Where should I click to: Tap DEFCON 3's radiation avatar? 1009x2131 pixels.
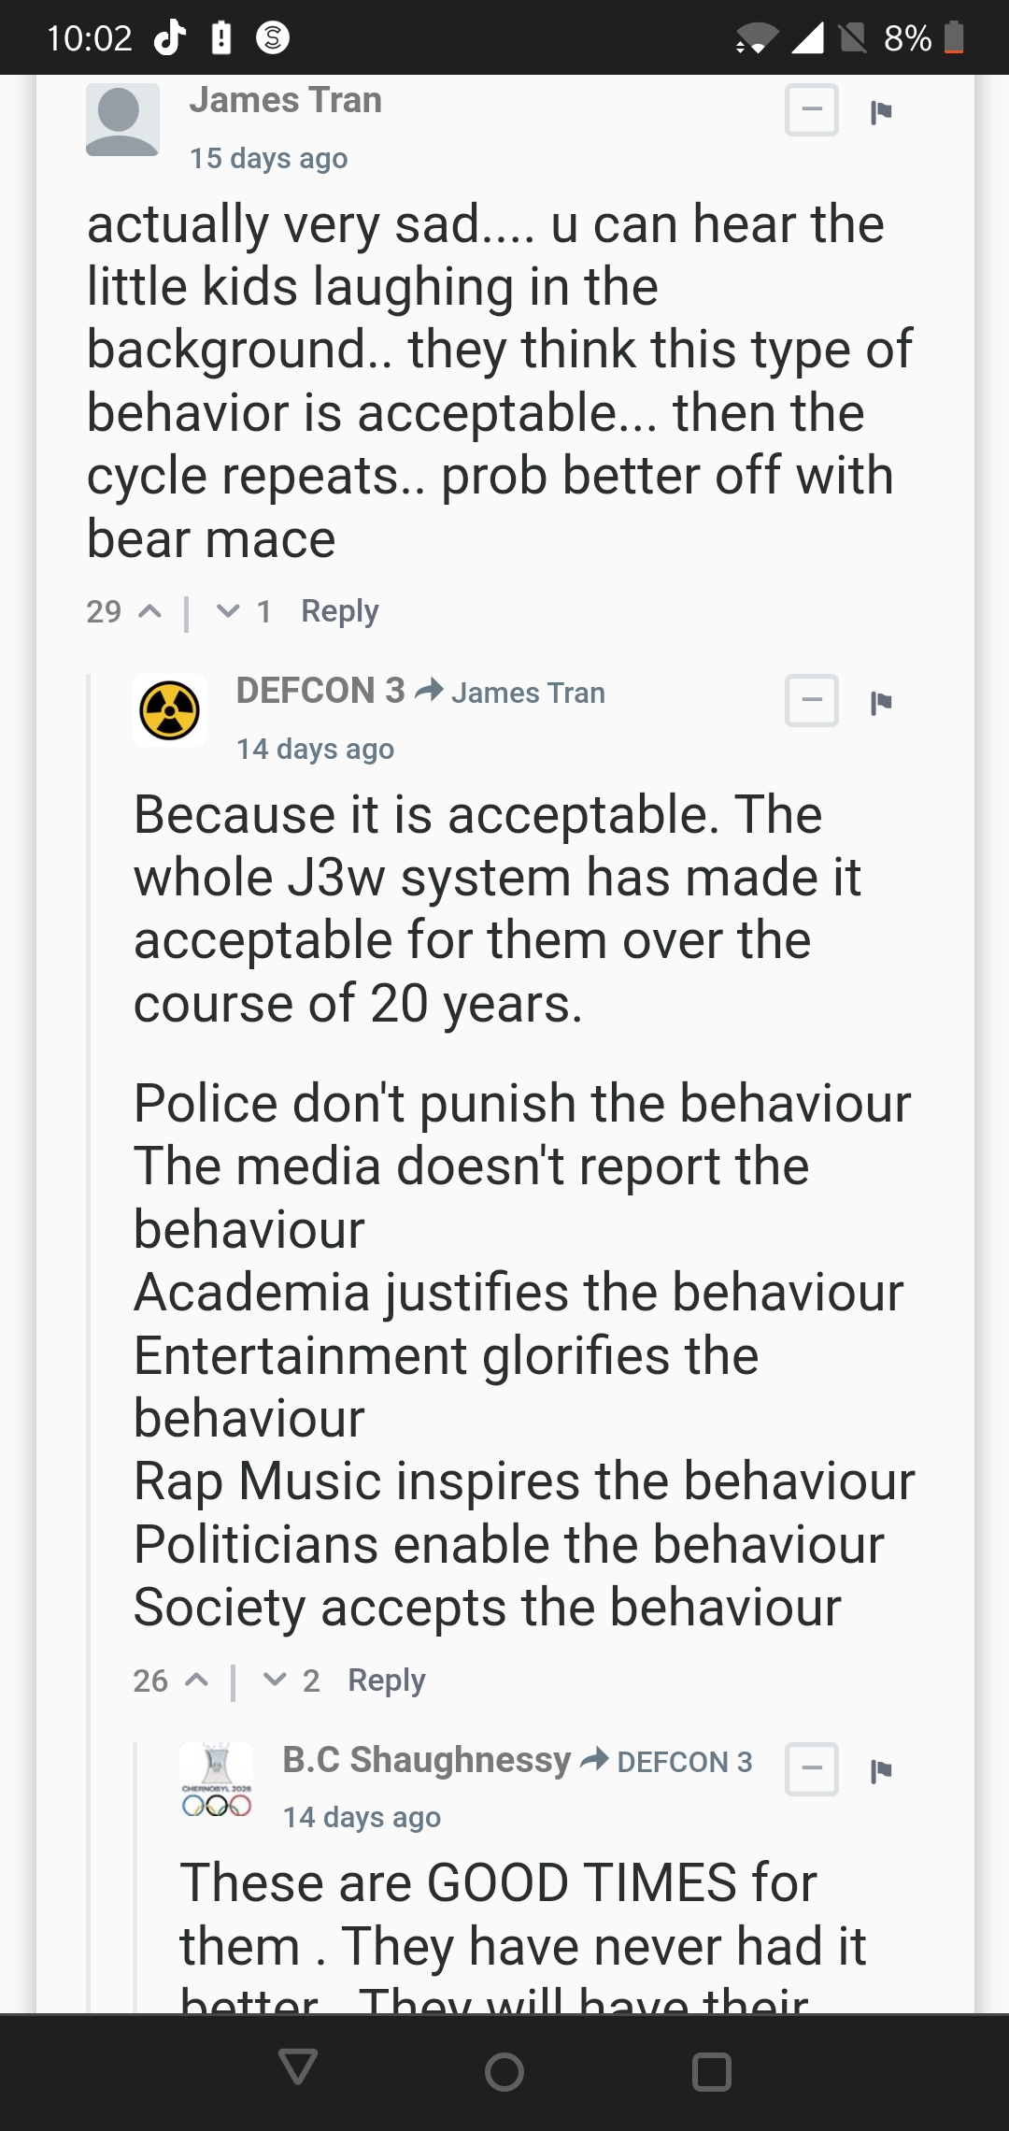(x=169, y=710)
